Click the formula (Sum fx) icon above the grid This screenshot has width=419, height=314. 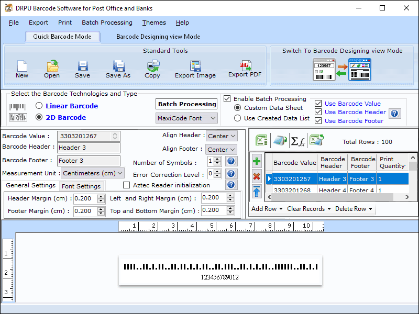click(x=296, y=140)
